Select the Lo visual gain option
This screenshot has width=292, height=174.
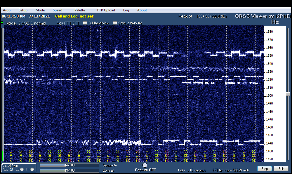pos(22,169)
